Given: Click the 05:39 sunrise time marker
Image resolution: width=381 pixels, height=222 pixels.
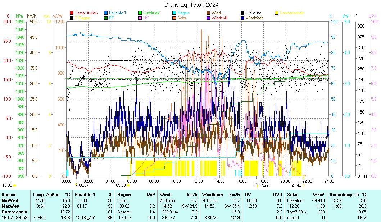Looking at the screenshot, I should coord(121,185).
